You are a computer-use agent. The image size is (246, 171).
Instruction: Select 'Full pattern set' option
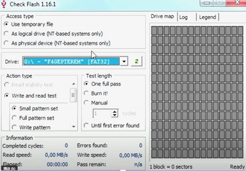coord(14,118)
